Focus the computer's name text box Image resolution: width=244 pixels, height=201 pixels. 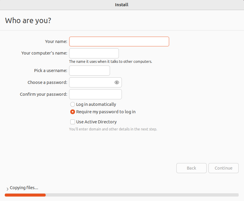94,53
